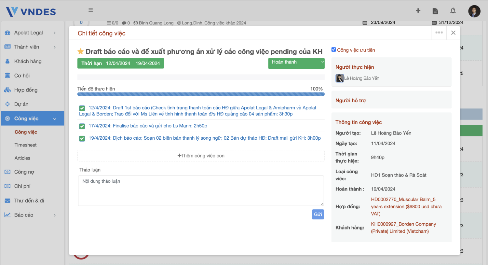Open the 'Hoàn thành' status dropdown
Viewport: 488px width, 265px height.
coord(296,63)
